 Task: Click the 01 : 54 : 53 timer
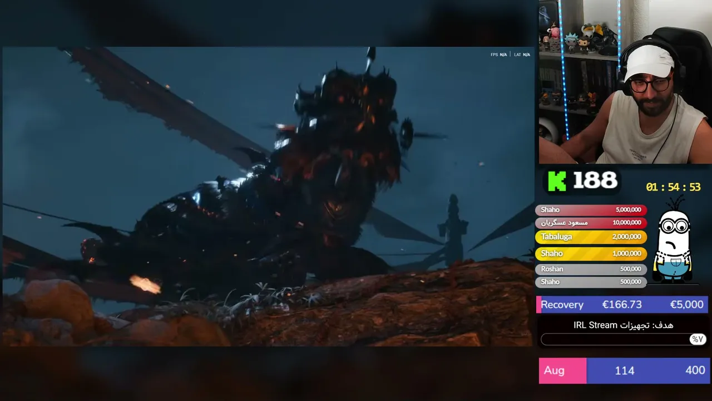673,187
